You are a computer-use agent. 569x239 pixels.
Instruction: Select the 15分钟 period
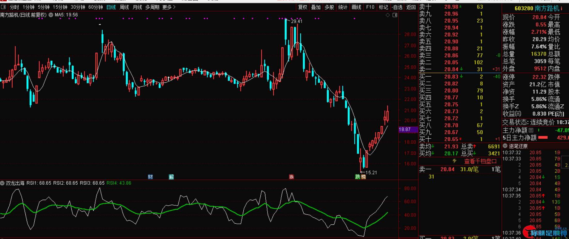(x=60, y=7)
